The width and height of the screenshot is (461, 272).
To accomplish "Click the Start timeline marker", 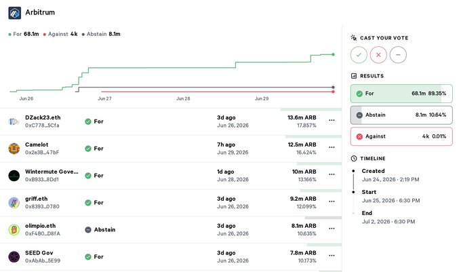I will pos(353,192).
